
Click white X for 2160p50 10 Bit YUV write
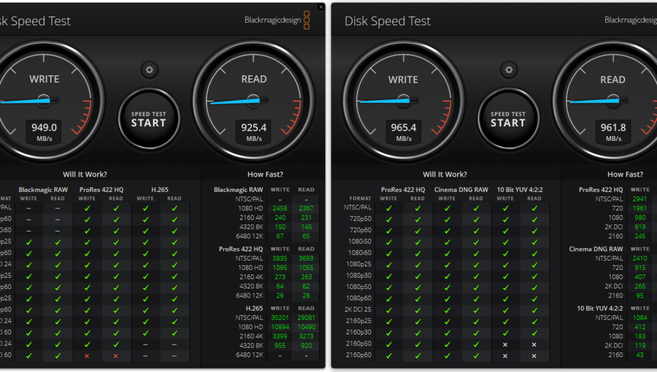505,345
